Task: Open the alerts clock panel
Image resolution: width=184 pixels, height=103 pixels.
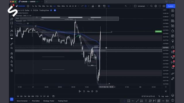Action: (172, 16)
